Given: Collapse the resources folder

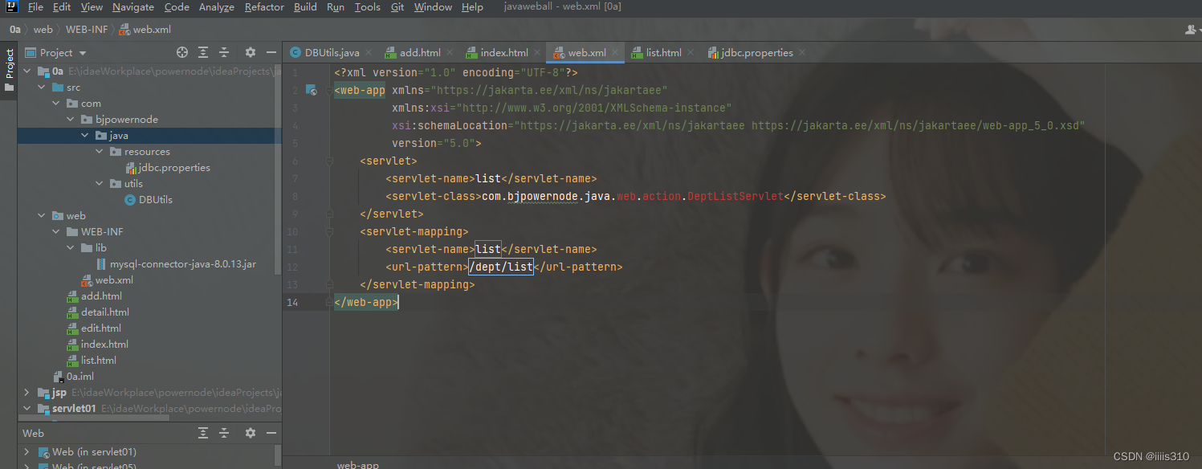Looking at the screenshot, I should coord(100,152).
